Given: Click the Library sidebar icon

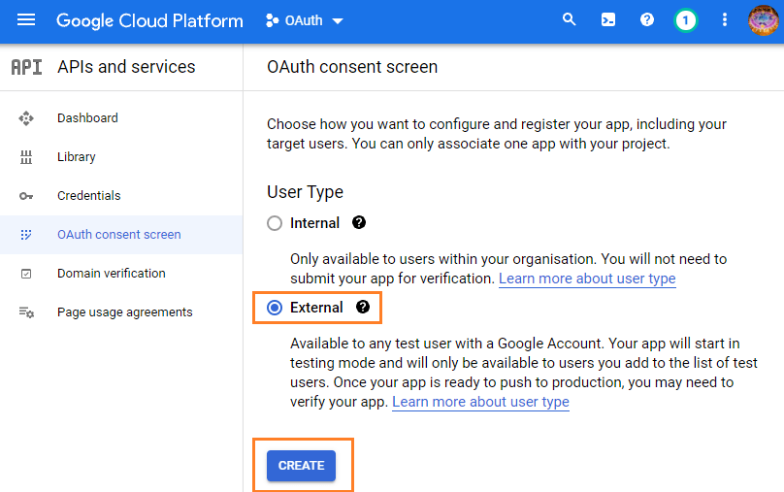Looking at the screenshot, I should (26, 157).
